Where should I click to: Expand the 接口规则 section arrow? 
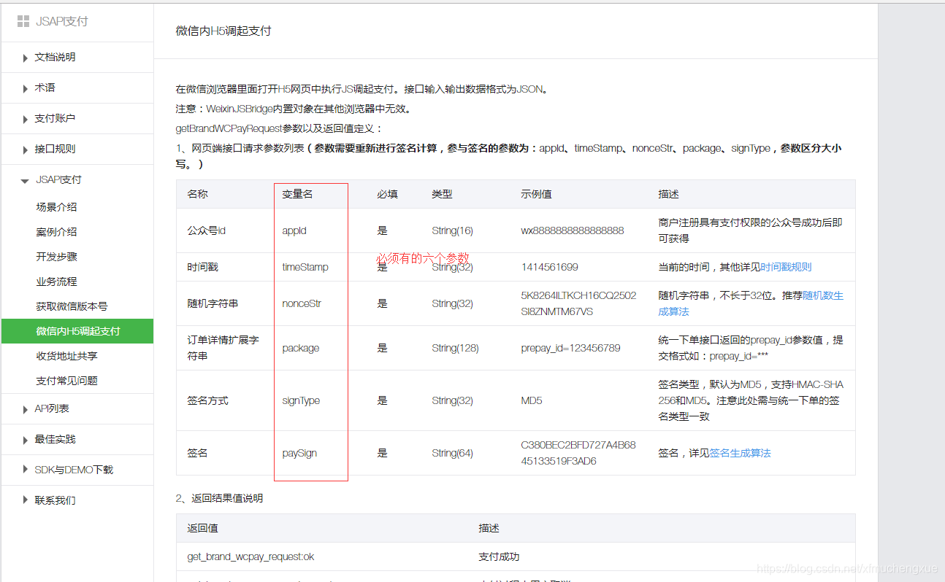[26, 150]
